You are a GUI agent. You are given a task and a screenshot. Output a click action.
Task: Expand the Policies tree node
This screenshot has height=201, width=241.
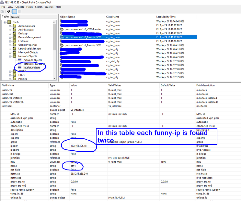pos(10,79)
